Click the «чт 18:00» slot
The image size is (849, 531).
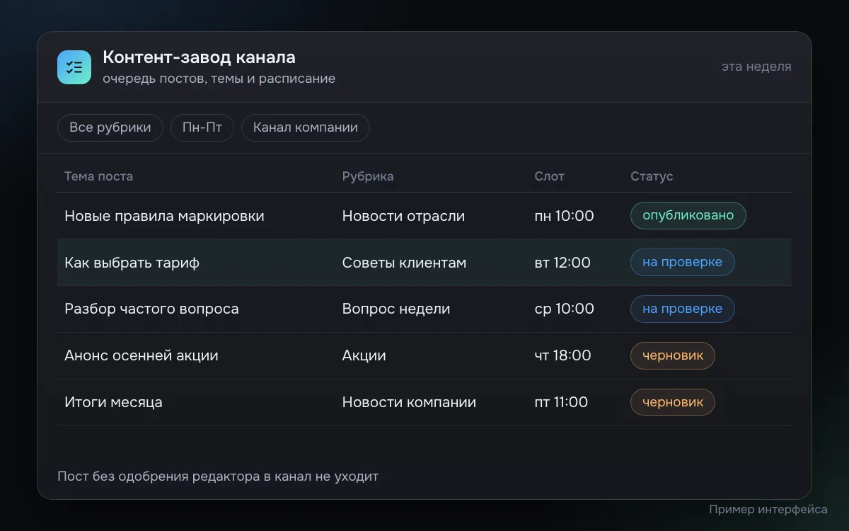pos(563,356)
